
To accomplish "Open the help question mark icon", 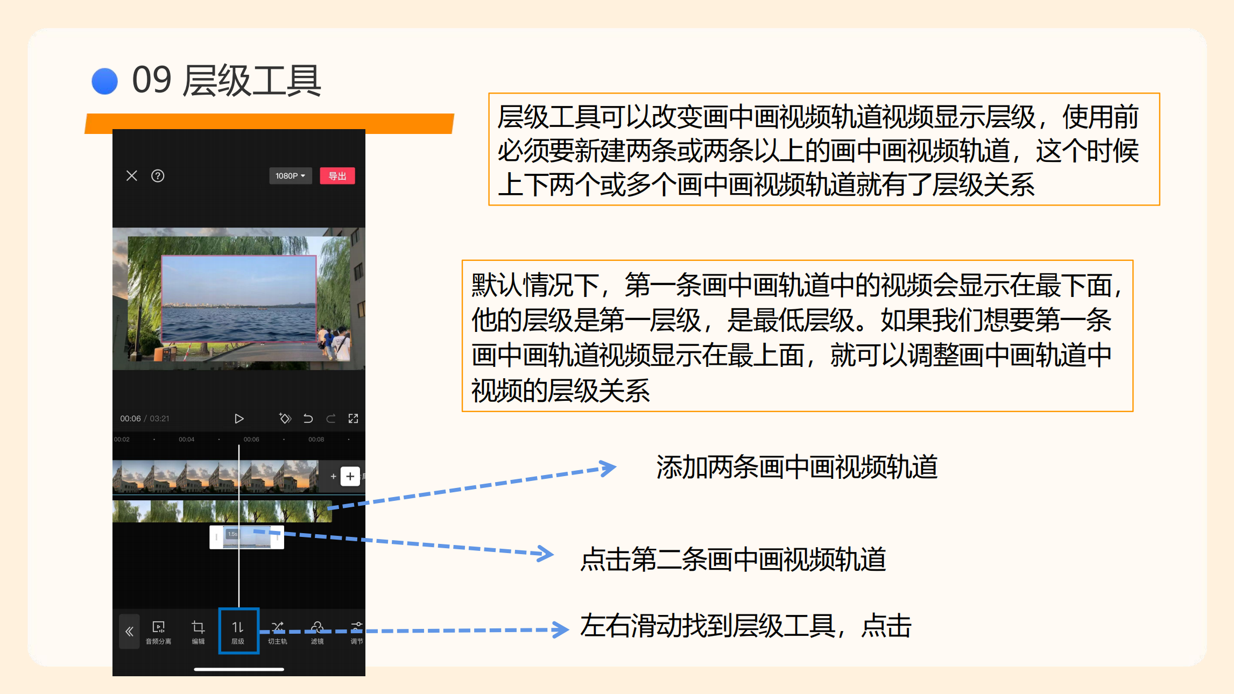I will coord(158,176).
